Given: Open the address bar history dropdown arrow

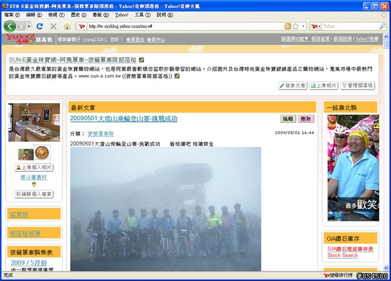Looking at the screenshot, I should [x=303, y=26].
